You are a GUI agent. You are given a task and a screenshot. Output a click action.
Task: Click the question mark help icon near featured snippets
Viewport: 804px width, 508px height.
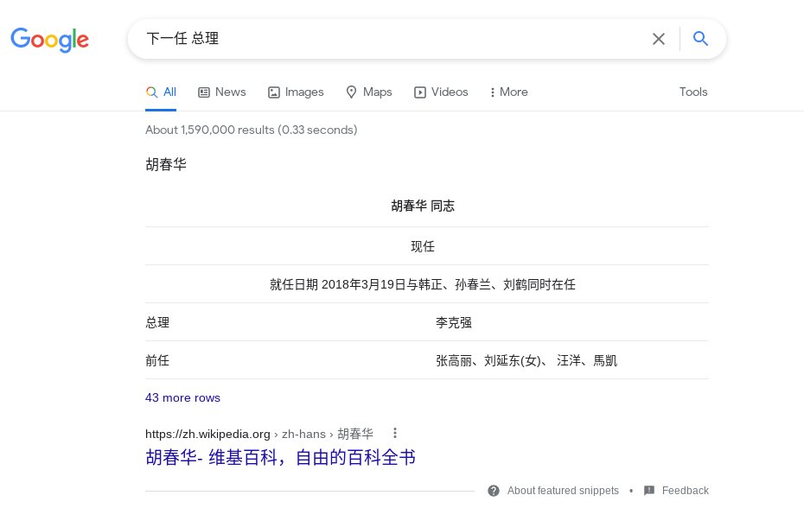[494, 490]
